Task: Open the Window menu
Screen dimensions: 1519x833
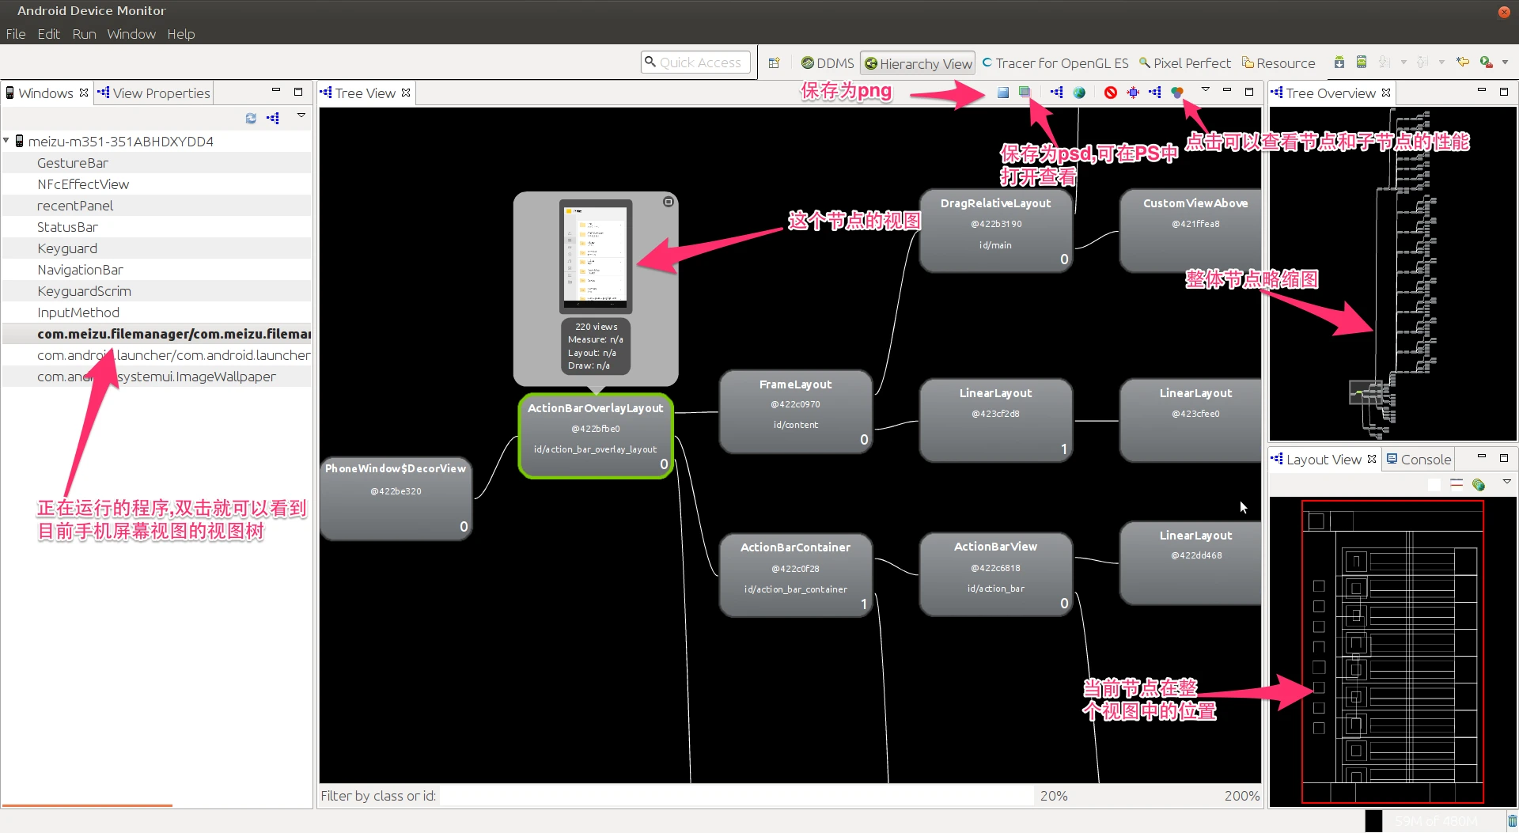Action: click(x=131, y=34)
